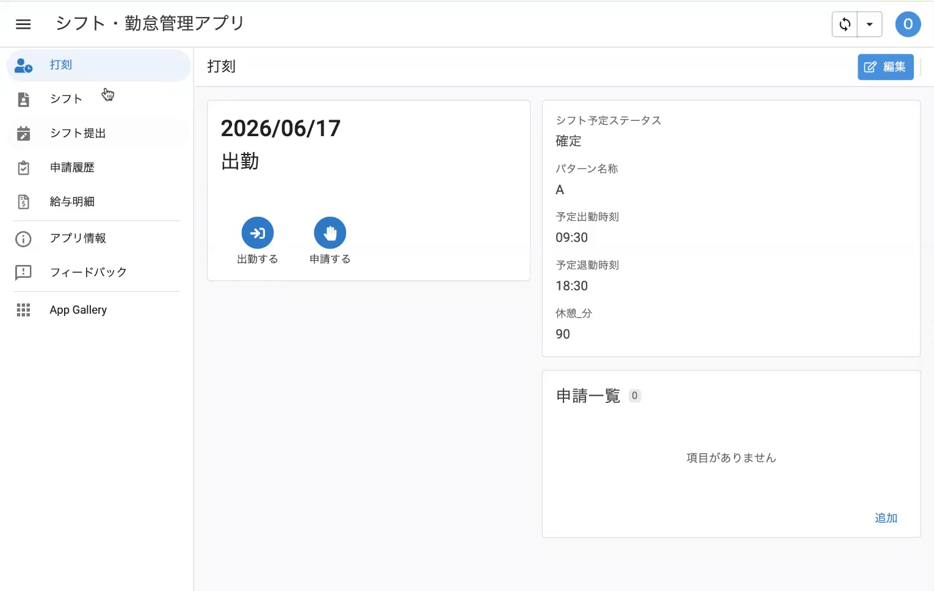Viewport: 934px width, 591px height.
Task: Select the 打刻 menu label
Action: coord(61,65)
